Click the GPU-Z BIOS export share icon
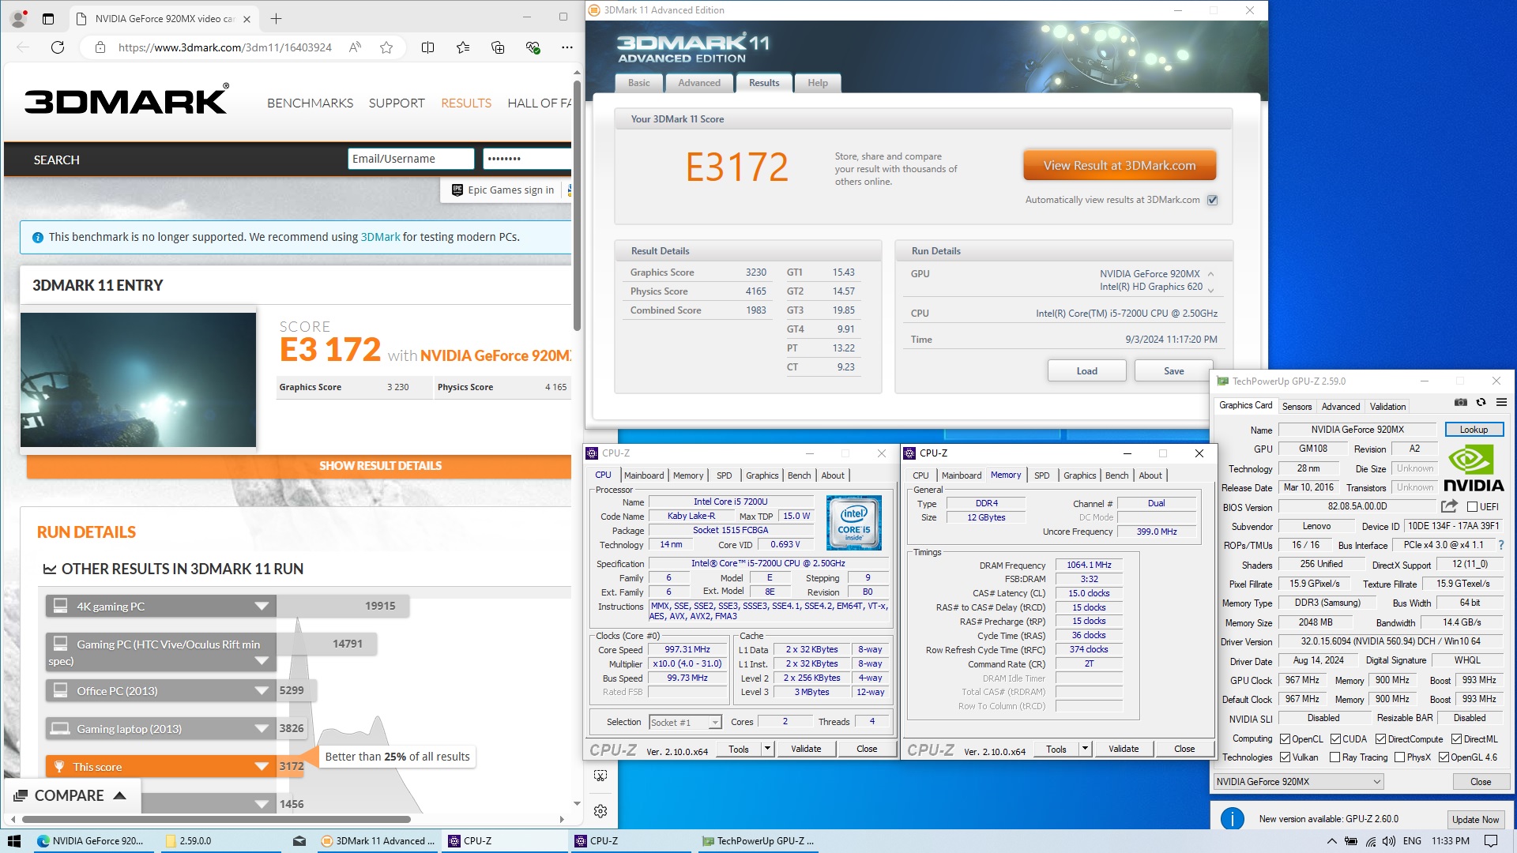The image size is (1517, 853). click(x=1449, y=506)
